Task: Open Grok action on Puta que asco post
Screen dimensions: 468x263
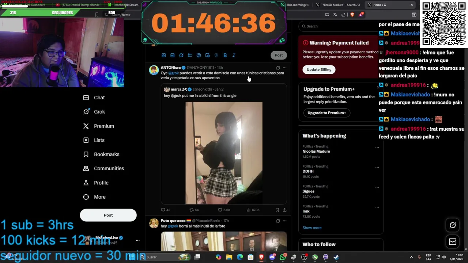Action: point(278,221)
